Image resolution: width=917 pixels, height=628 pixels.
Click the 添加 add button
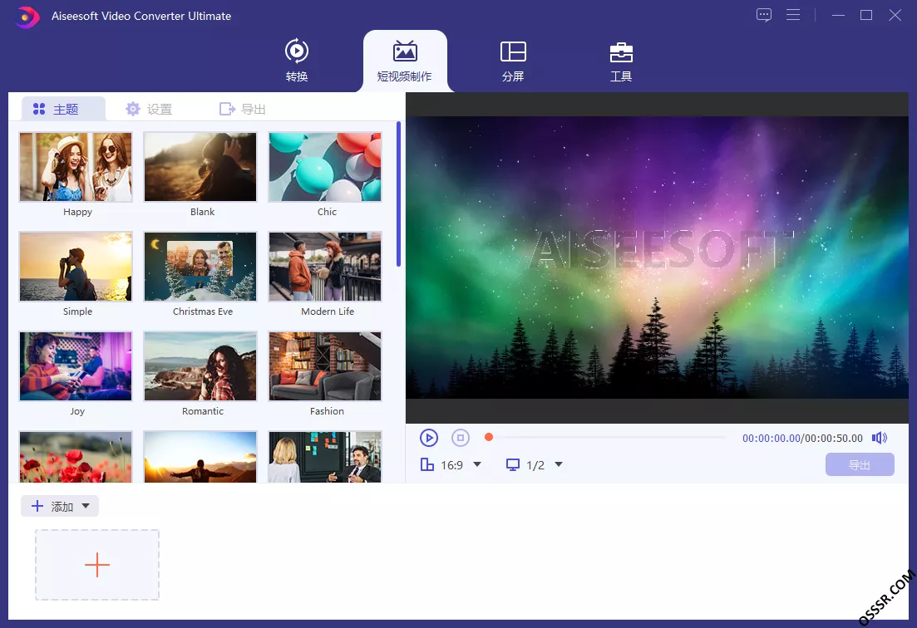[x=60, y=506]
